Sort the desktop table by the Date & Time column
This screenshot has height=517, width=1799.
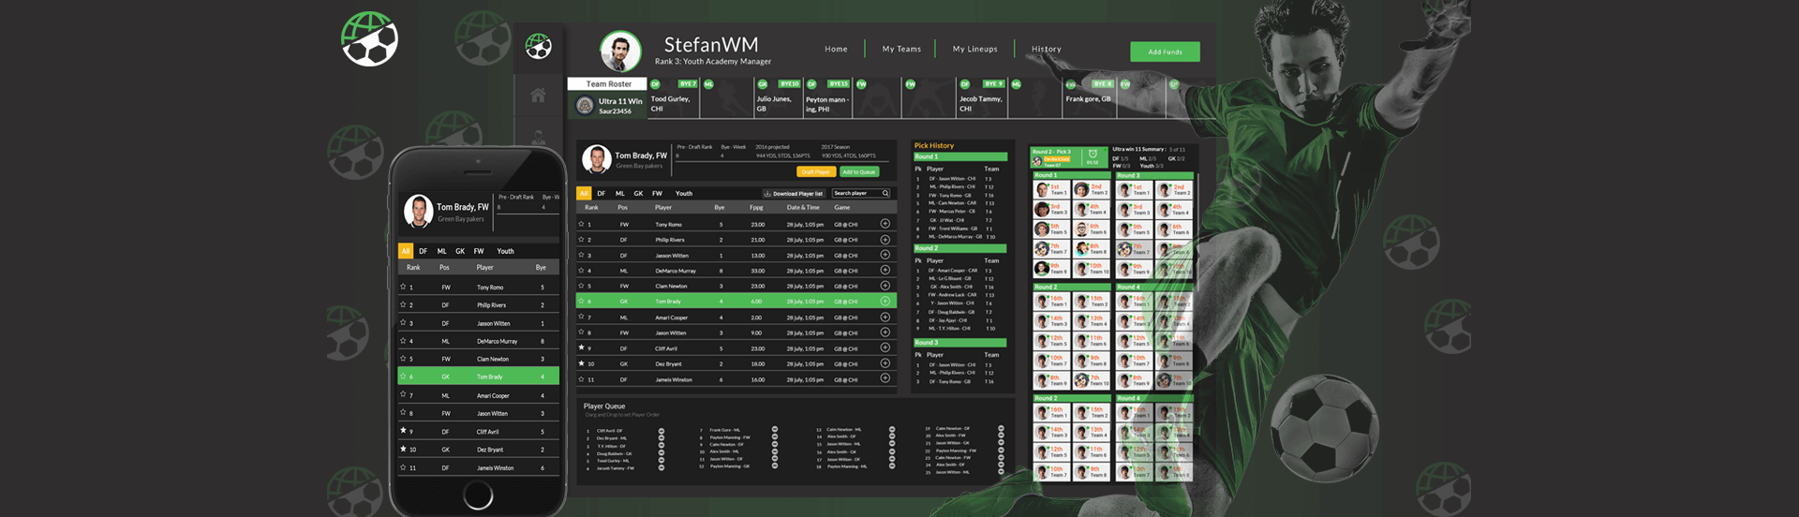point(803,207)
